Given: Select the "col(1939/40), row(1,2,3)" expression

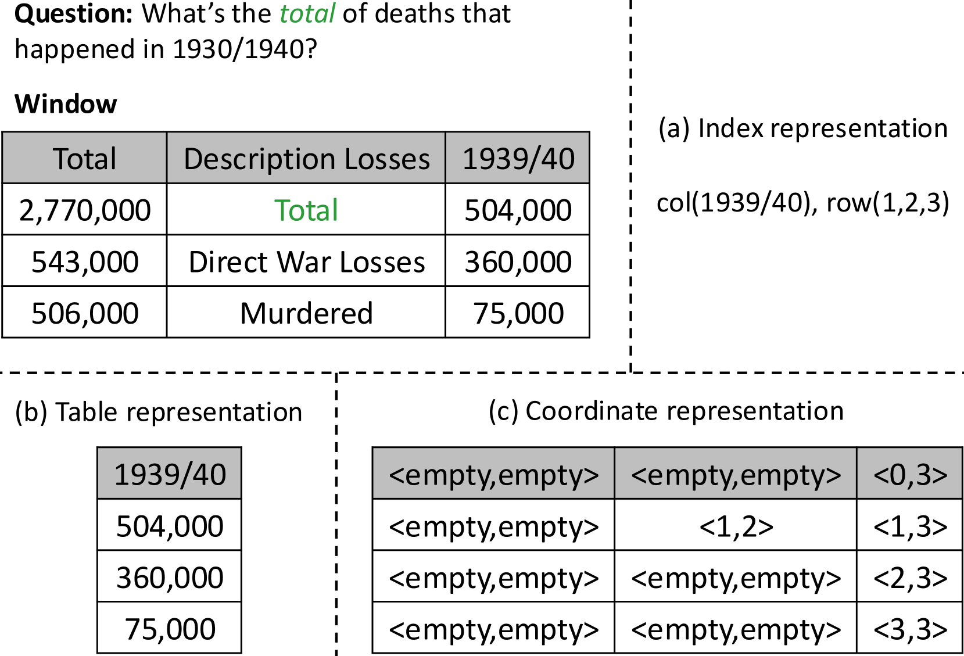Looking at the screenshot, I should 802,203.
